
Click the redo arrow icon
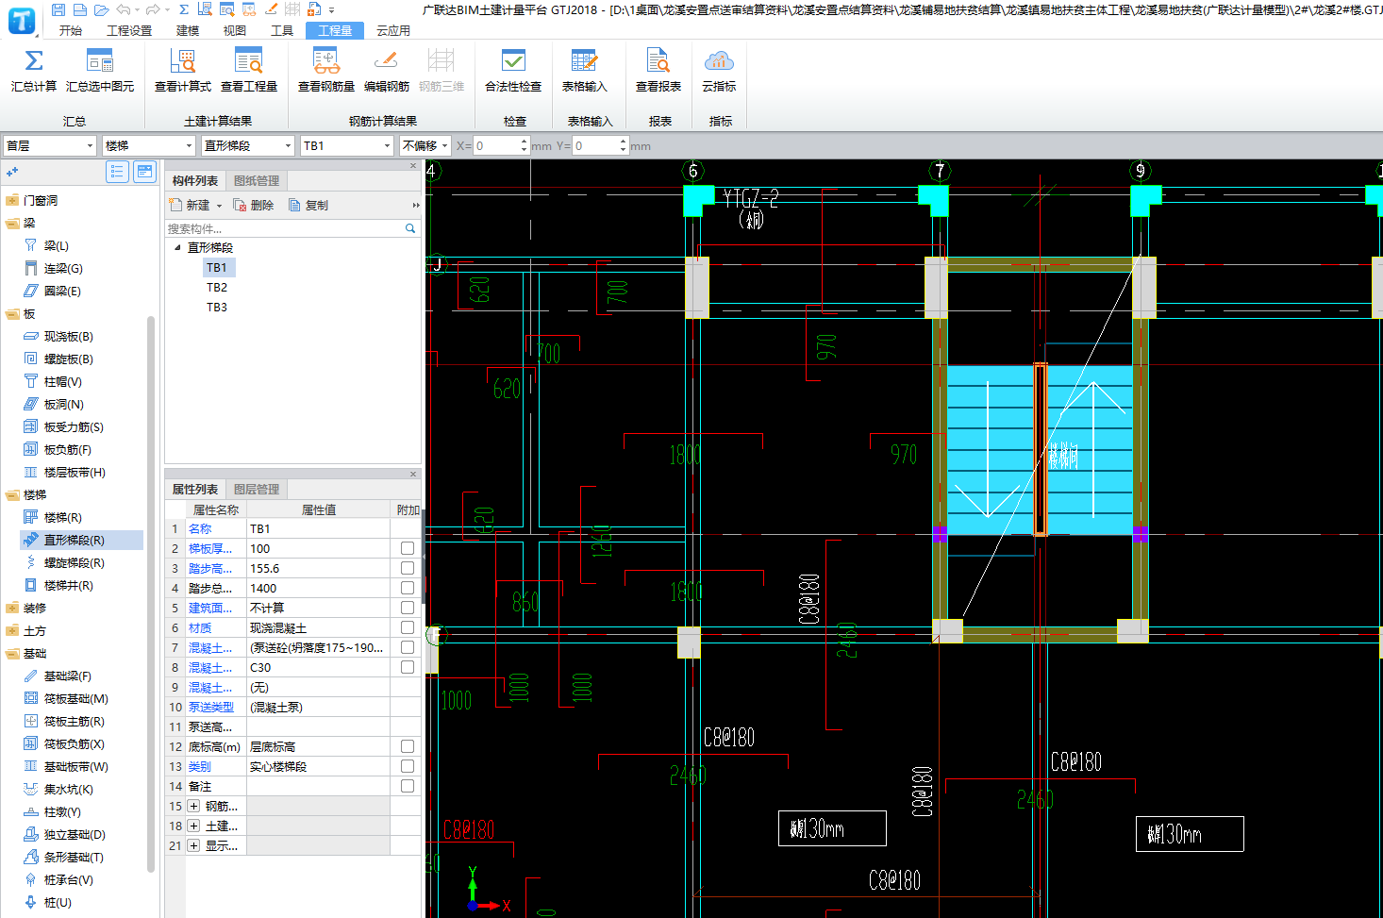coord(153,9)
